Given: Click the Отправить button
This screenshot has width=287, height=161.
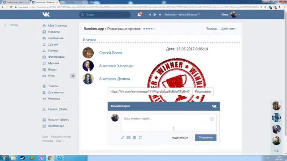Looking at the screenshot, I should [x=205, y=137].
